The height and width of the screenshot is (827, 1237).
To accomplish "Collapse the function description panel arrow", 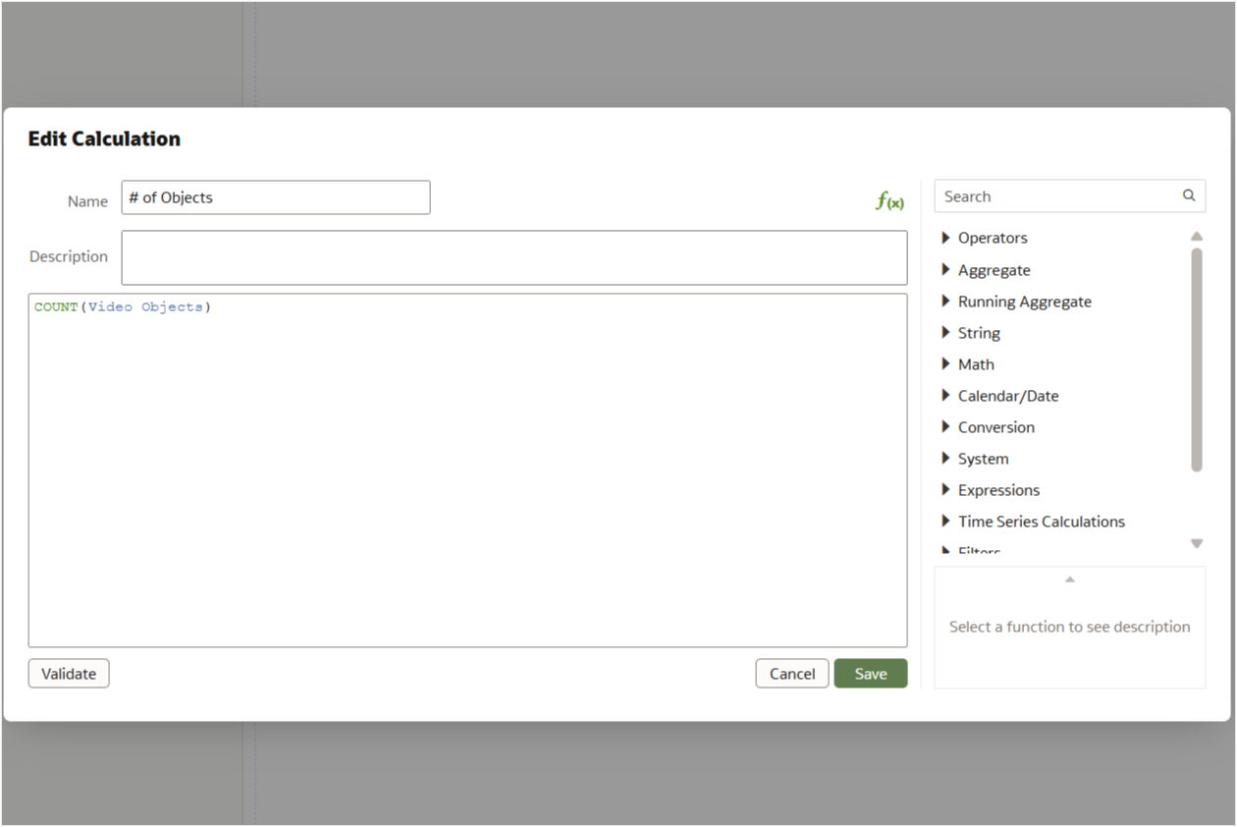I will (x=1070, y=579).
